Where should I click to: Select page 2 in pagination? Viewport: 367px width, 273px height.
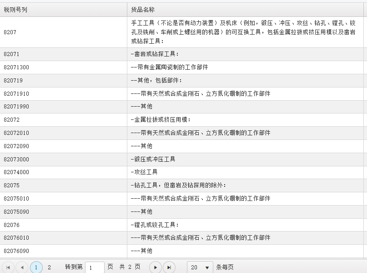(49, 268)
